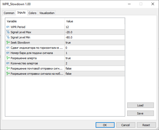
Task: Click the boolean arrow icon beside Seek Slowdown
Action: click(8, 43)
